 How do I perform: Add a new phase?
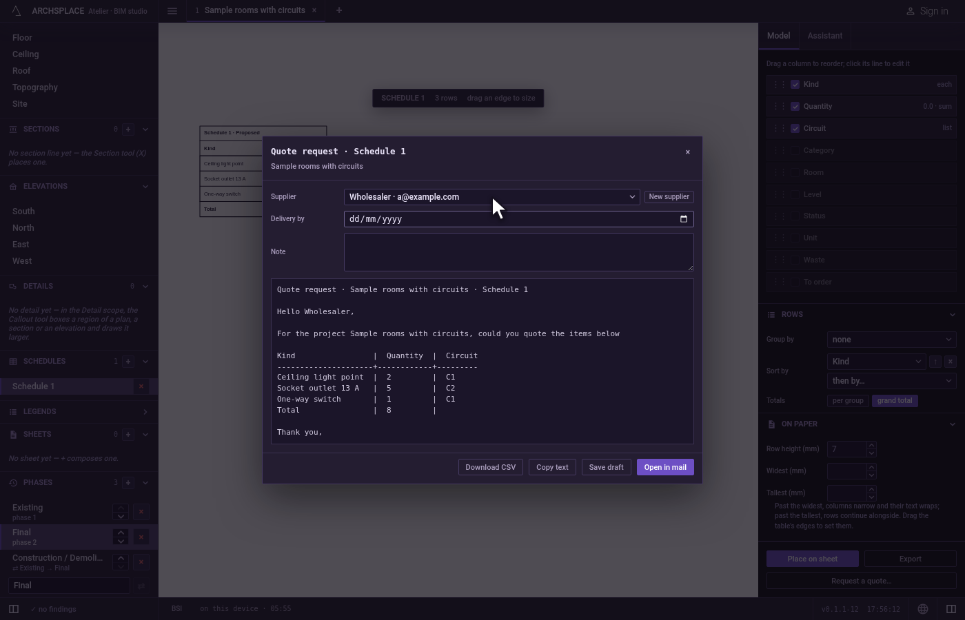coord(128,483)
